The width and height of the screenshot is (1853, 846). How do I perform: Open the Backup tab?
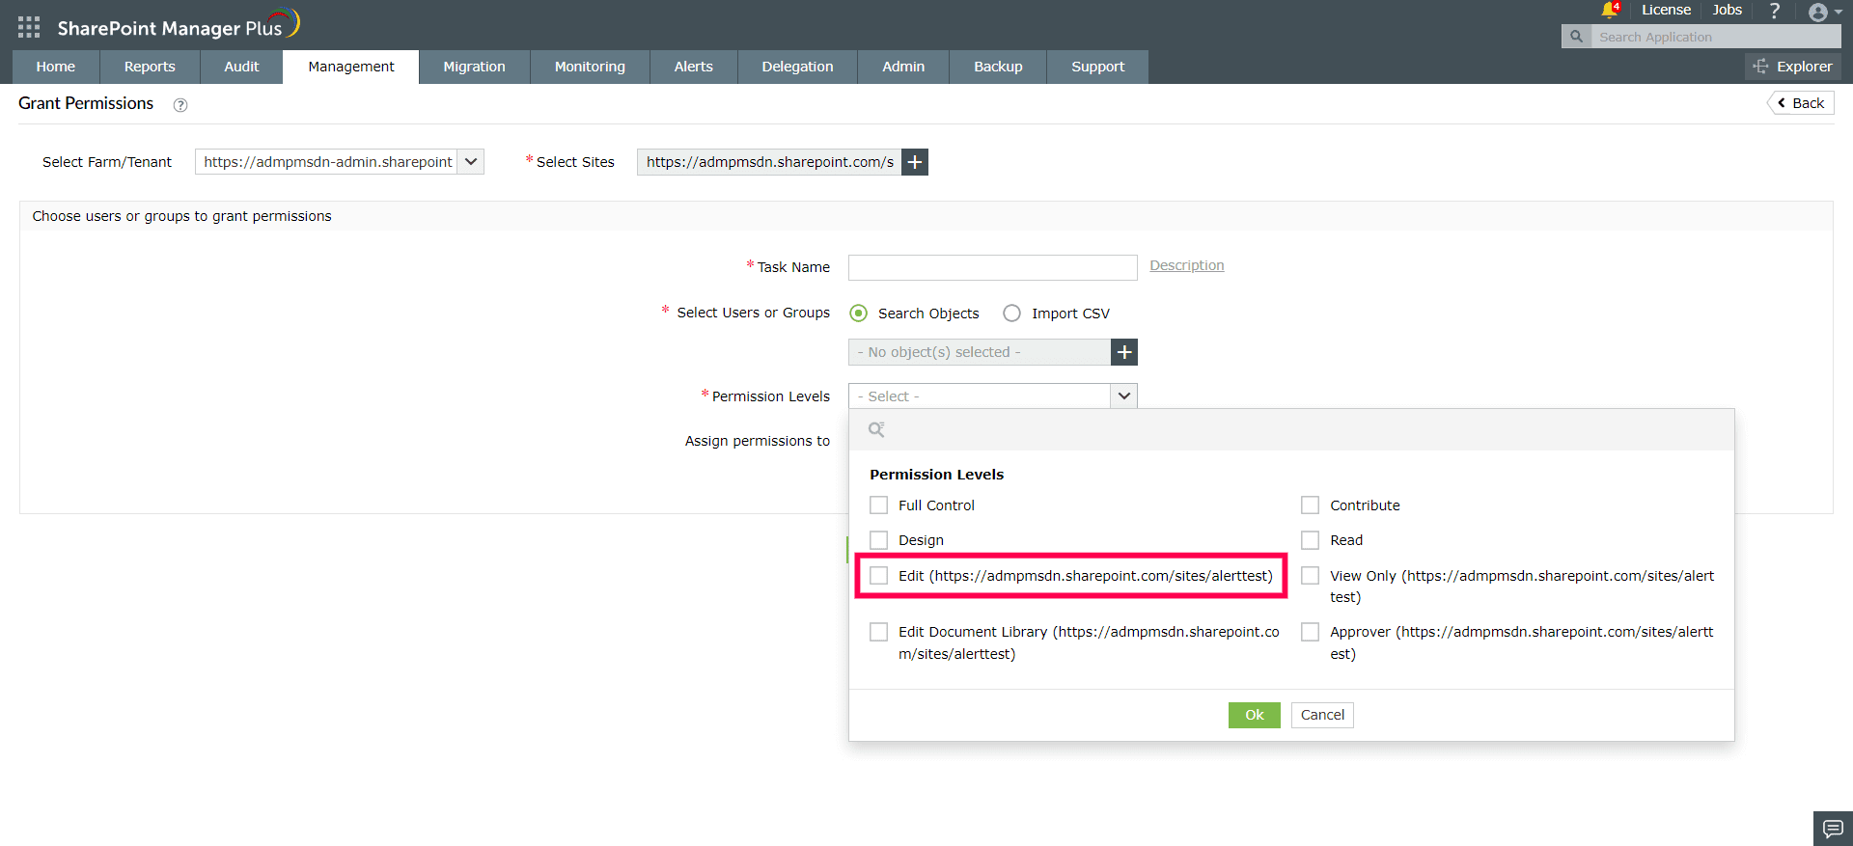[998, 67]
